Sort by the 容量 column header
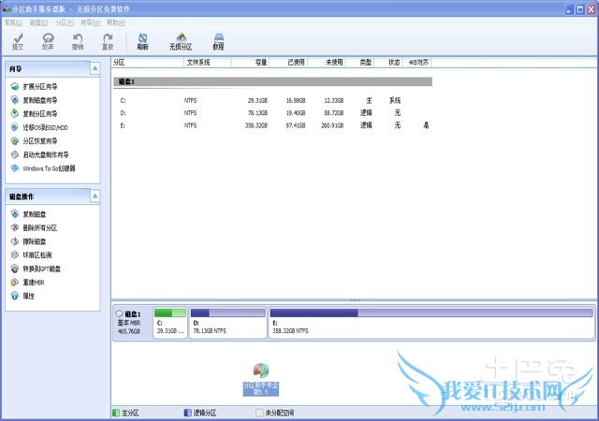Screen dimensions: 599x421 250,63
